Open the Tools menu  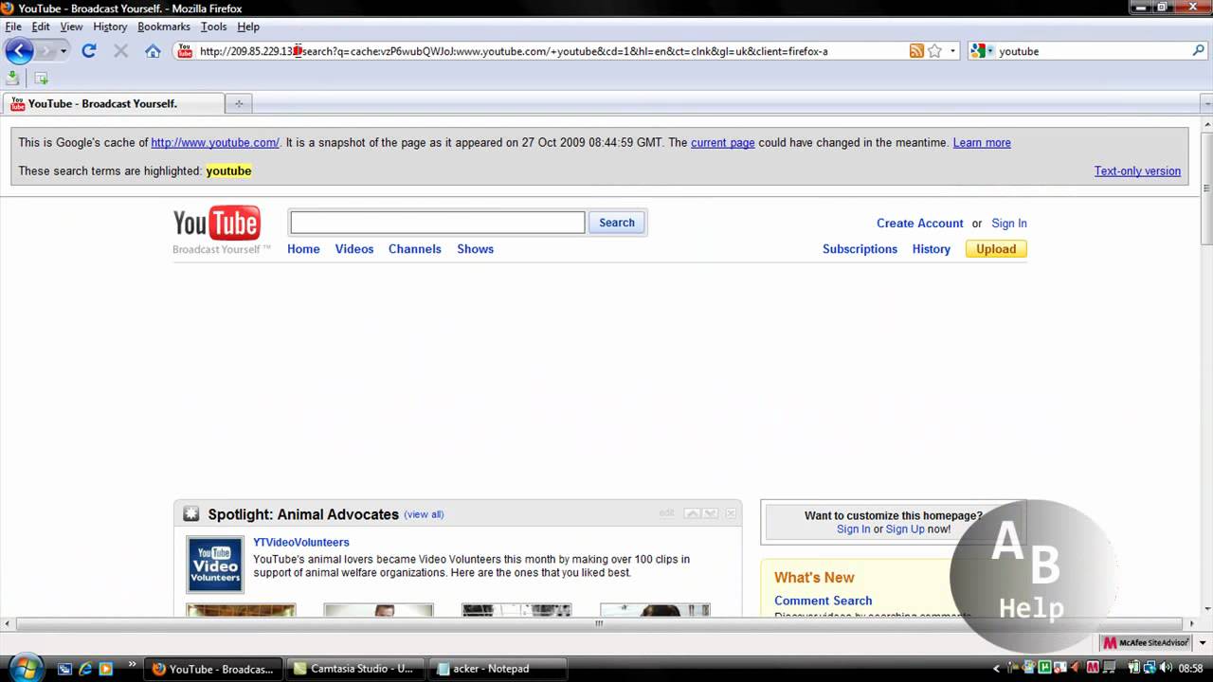(213, 27)
